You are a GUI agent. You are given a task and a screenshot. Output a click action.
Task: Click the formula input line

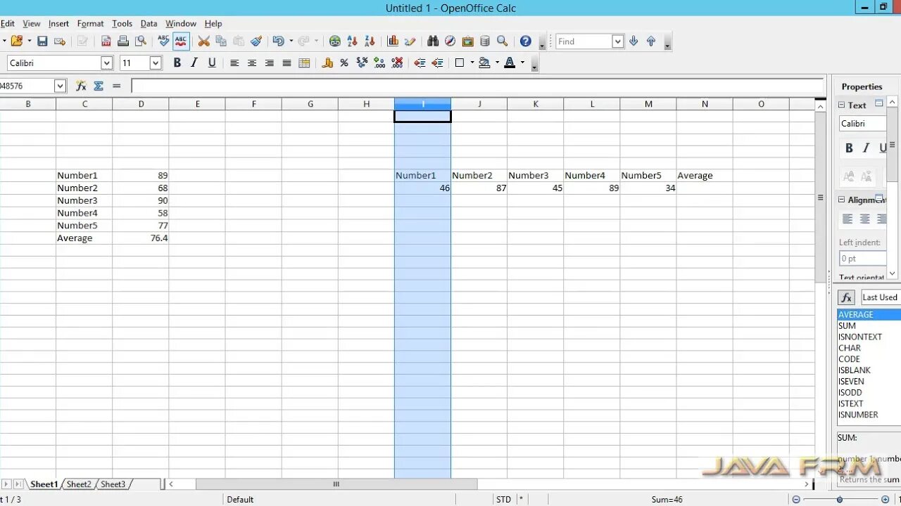(x=477, y=86)
